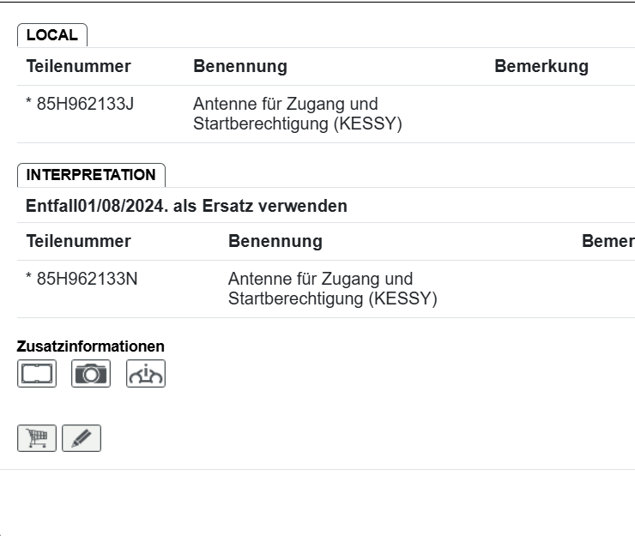Select the INTERPRETATION tab
Image resolution: width=635 pixels, height=536 pixels.
click(91, 175)
